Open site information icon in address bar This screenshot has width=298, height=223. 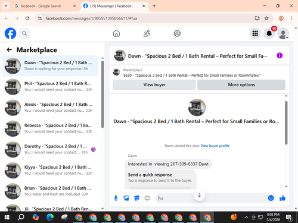point(40,18)
